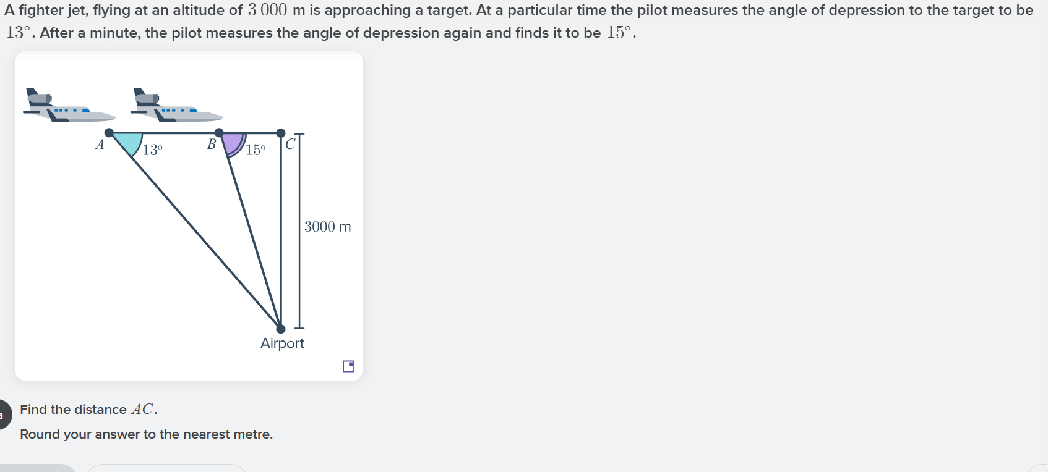
Task: Click the cyan angle sector at A
Action: pyautogui.click(x=129, y=142)
